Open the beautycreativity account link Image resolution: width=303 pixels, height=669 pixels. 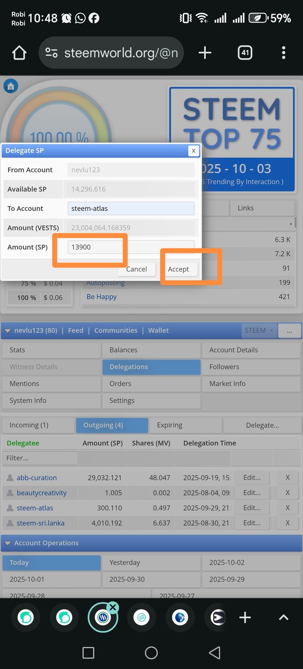(x=42, y=493)
